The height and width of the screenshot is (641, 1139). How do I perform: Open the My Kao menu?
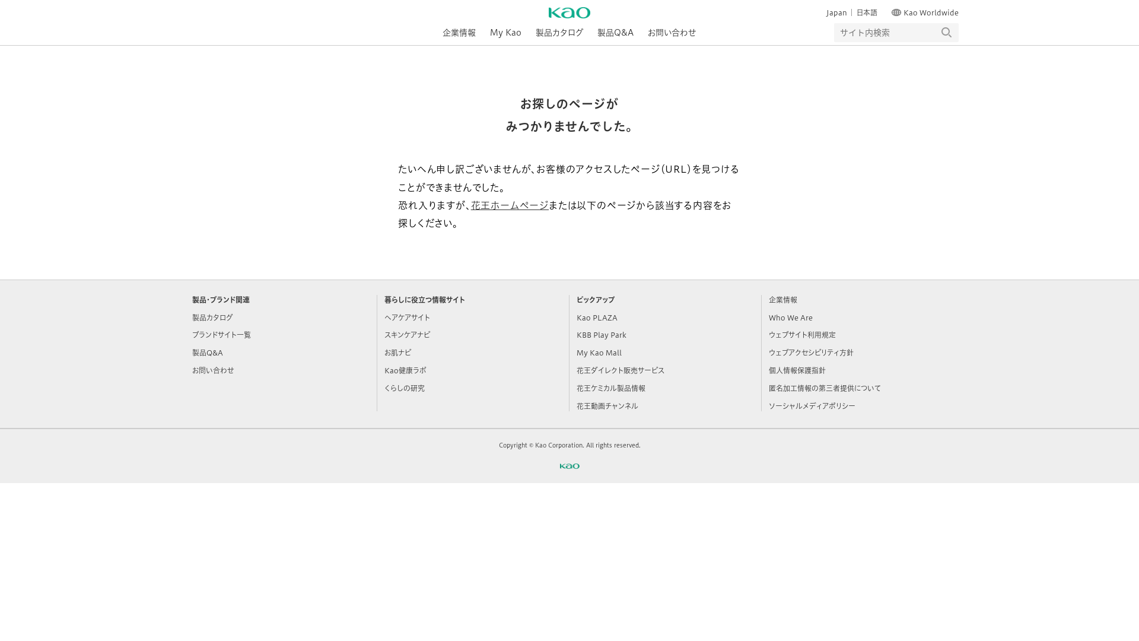(x=505, y=33)
